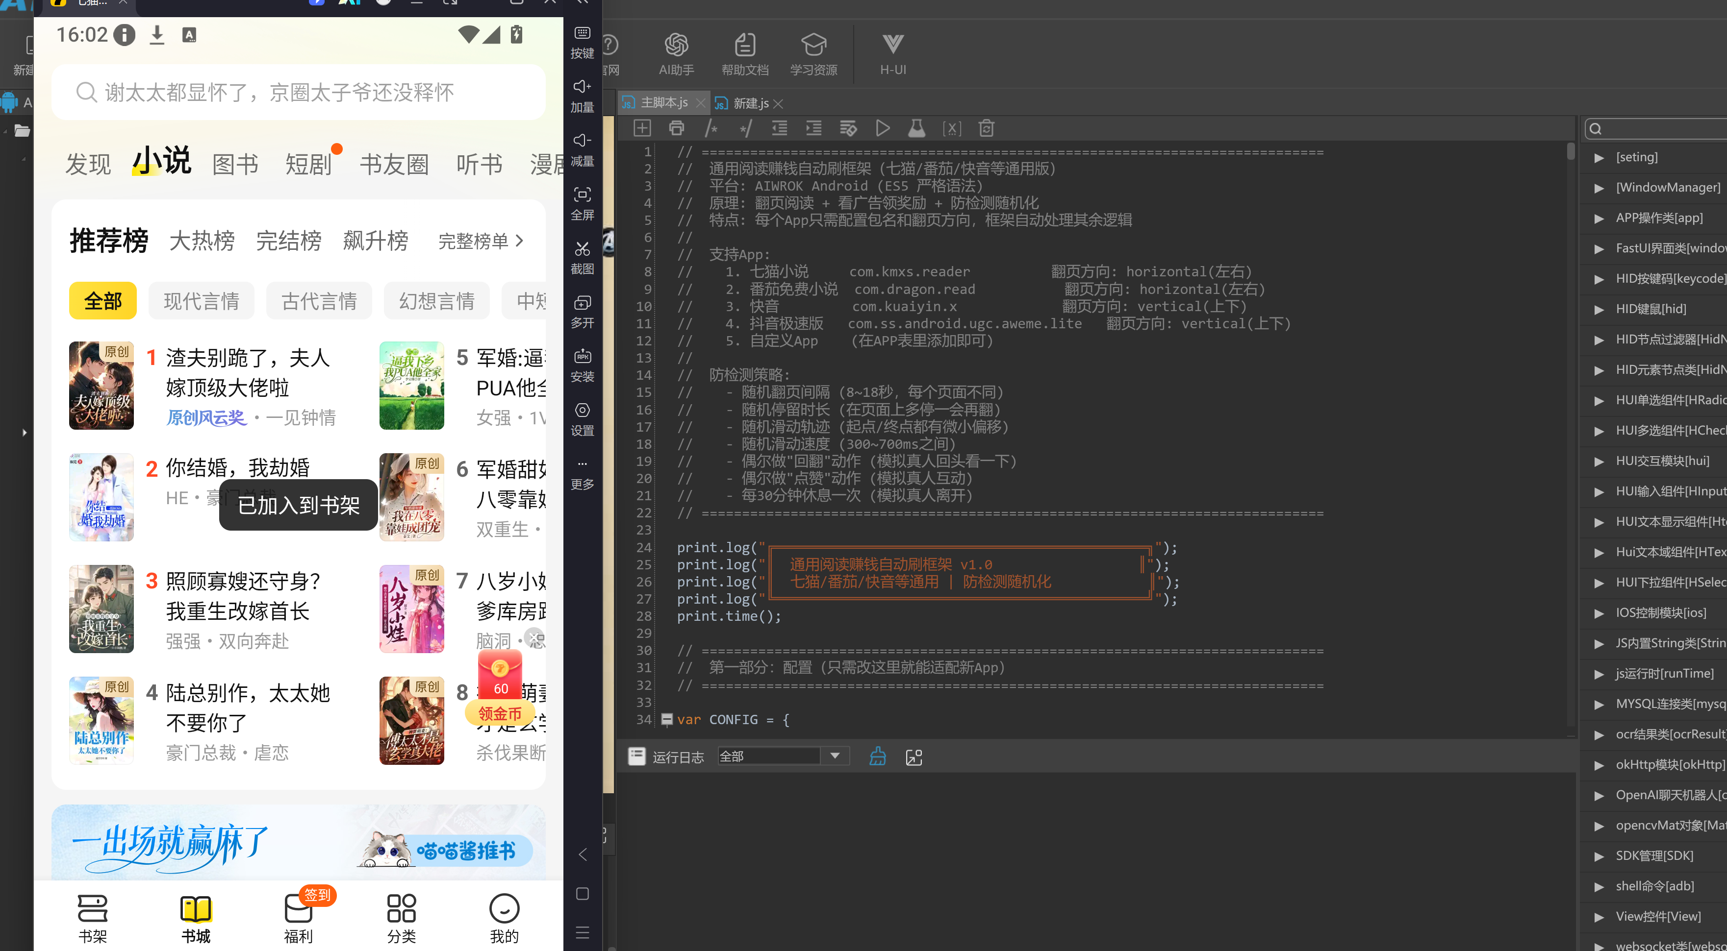The width and height of the screenshot is (1727, 951).
Task: Click the outdent icon in editor toolbar
Action: tap(779, 128)
